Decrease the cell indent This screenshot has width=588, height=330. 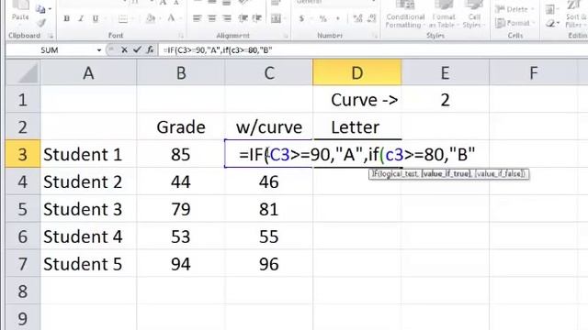pos(243,18)
